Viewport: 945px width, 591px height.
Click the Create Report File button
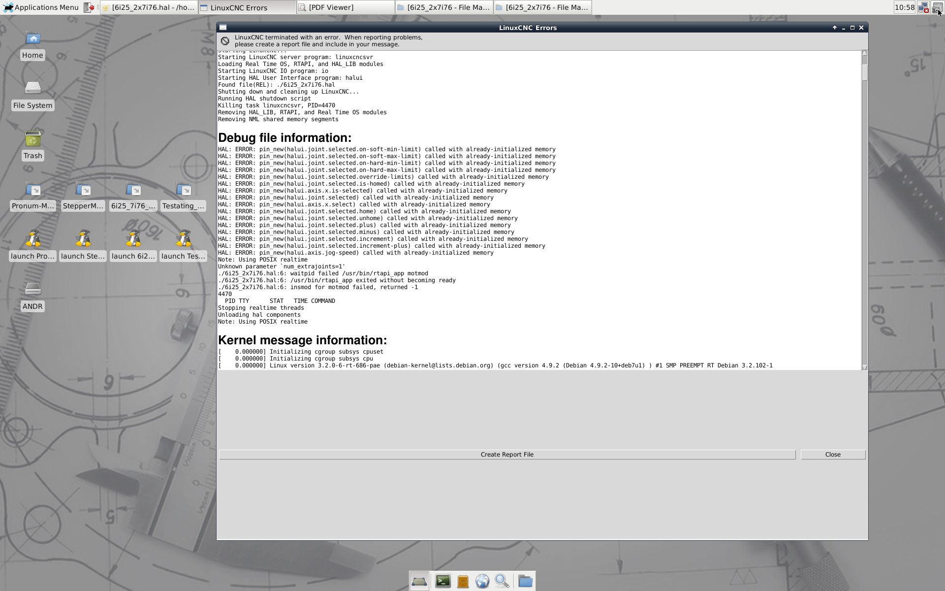pos(507,455)
